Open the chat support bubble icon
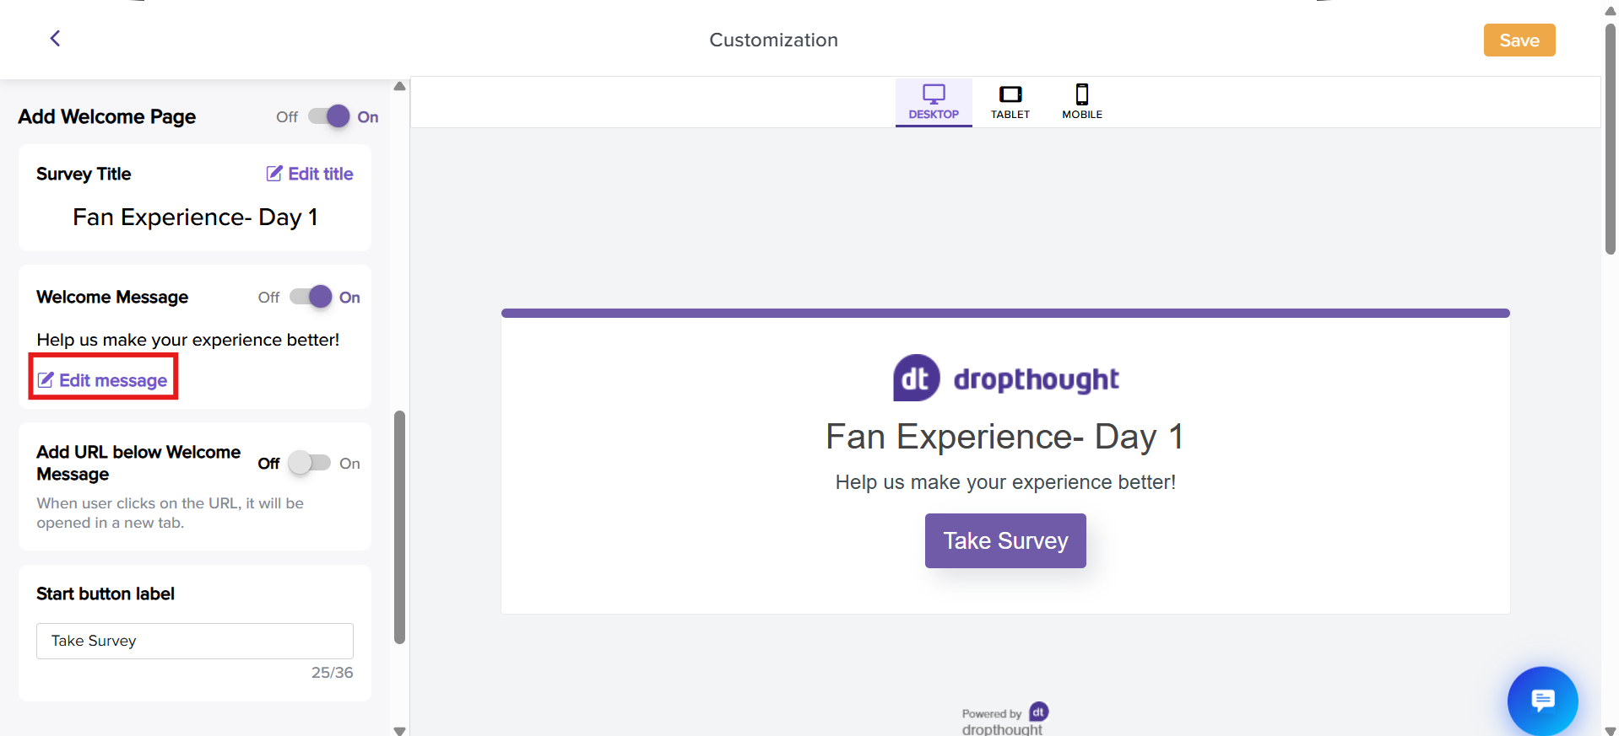The width and height of the screenshot is (1619, 736). tap(1542, 700)
